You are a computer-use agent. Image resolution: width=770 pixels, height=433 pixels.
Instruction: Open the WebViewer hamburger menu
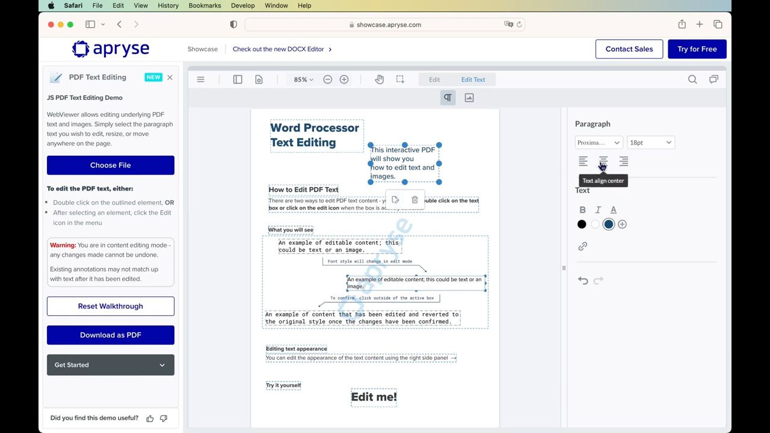click(201, 79)
